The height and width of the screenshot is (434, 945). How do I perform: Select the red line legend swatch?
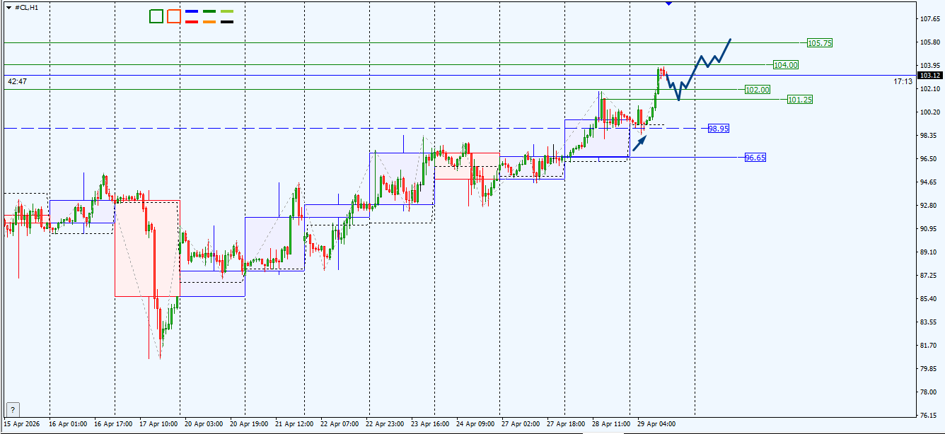pyautogui.click(x=191, y=22)
